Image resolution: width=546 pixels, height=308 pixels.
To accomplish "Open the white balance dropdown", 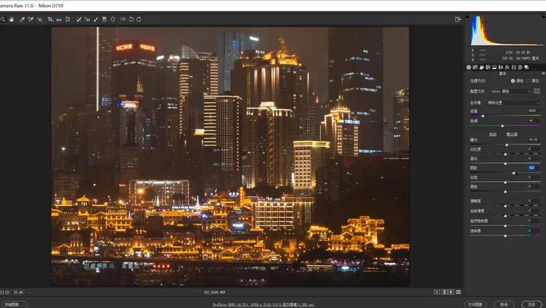I will [513, 103].
